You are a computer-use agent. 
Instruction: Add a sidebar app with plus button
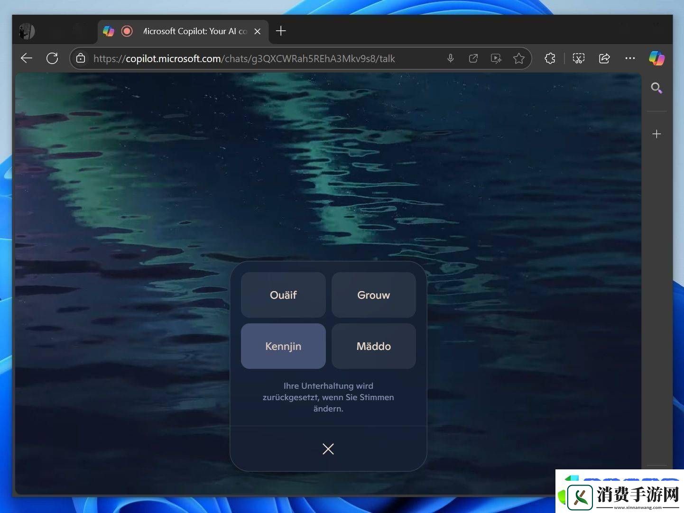coord(656,134)
